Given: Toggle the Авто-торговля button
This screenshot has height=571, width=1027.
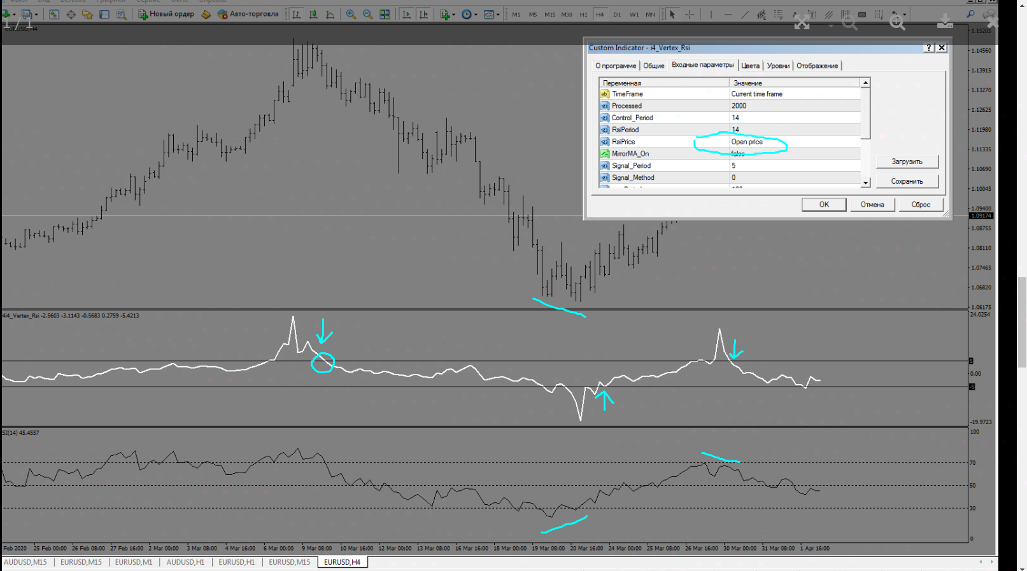Looking at the screenshot, I should (x=248, y=14).
